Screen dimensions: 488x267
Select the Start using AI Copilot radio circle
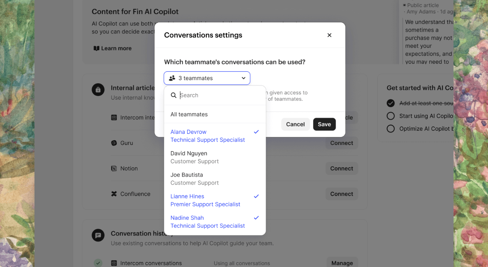[391, 116]
